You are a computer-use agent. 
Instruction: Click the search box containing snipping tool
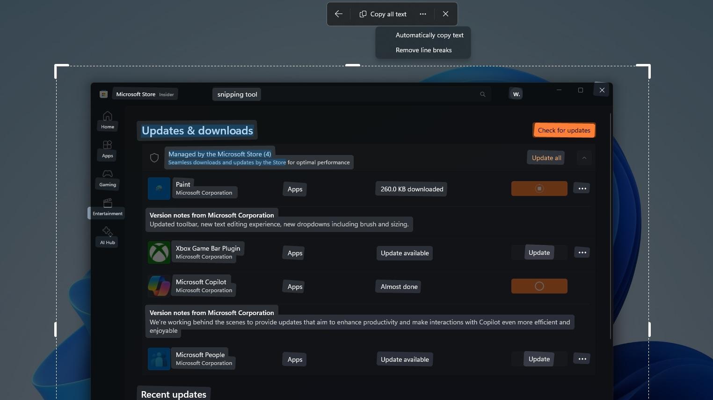point(352,94)
